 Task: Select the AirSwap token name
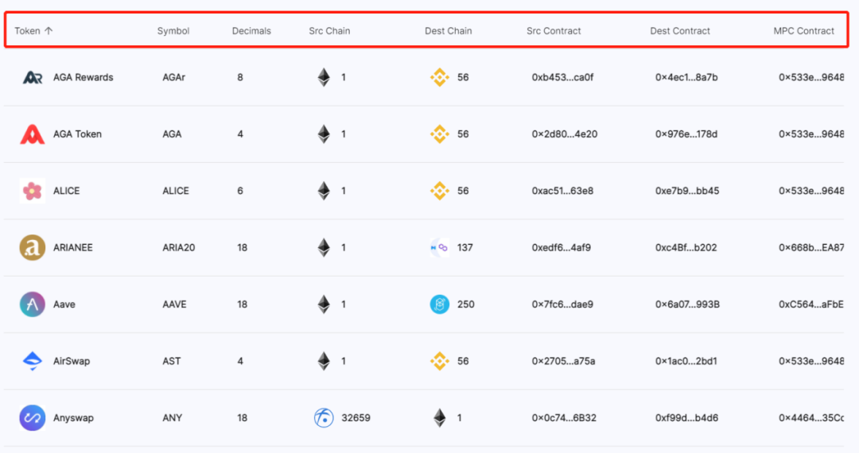(72, 361)
